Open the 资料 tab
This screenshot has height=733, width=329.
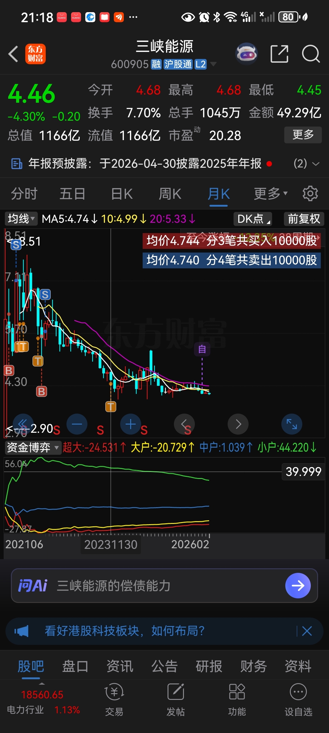point(298,666)
